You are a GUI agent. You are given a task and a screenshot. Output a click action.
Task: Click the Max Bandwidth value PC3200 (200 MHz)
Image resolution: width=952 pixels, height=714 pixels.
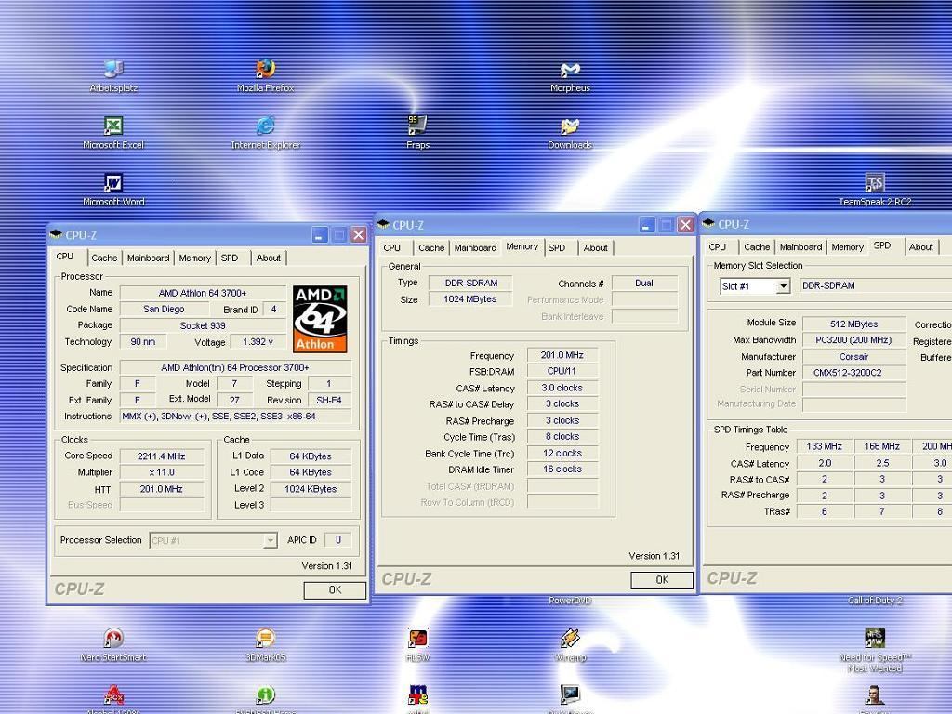click(x=854, y=340)
